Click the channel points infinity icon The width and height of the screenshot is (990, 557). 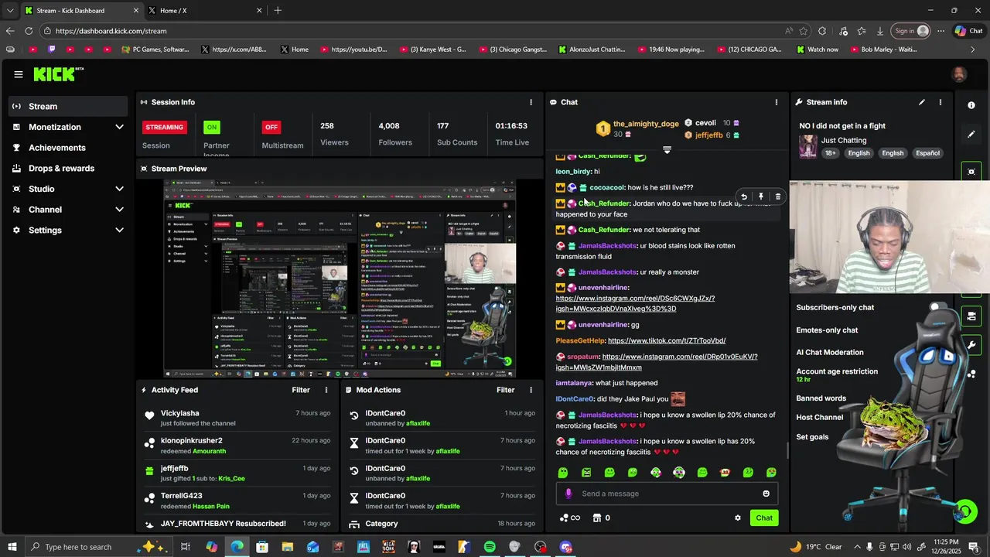tap(570, 518)
